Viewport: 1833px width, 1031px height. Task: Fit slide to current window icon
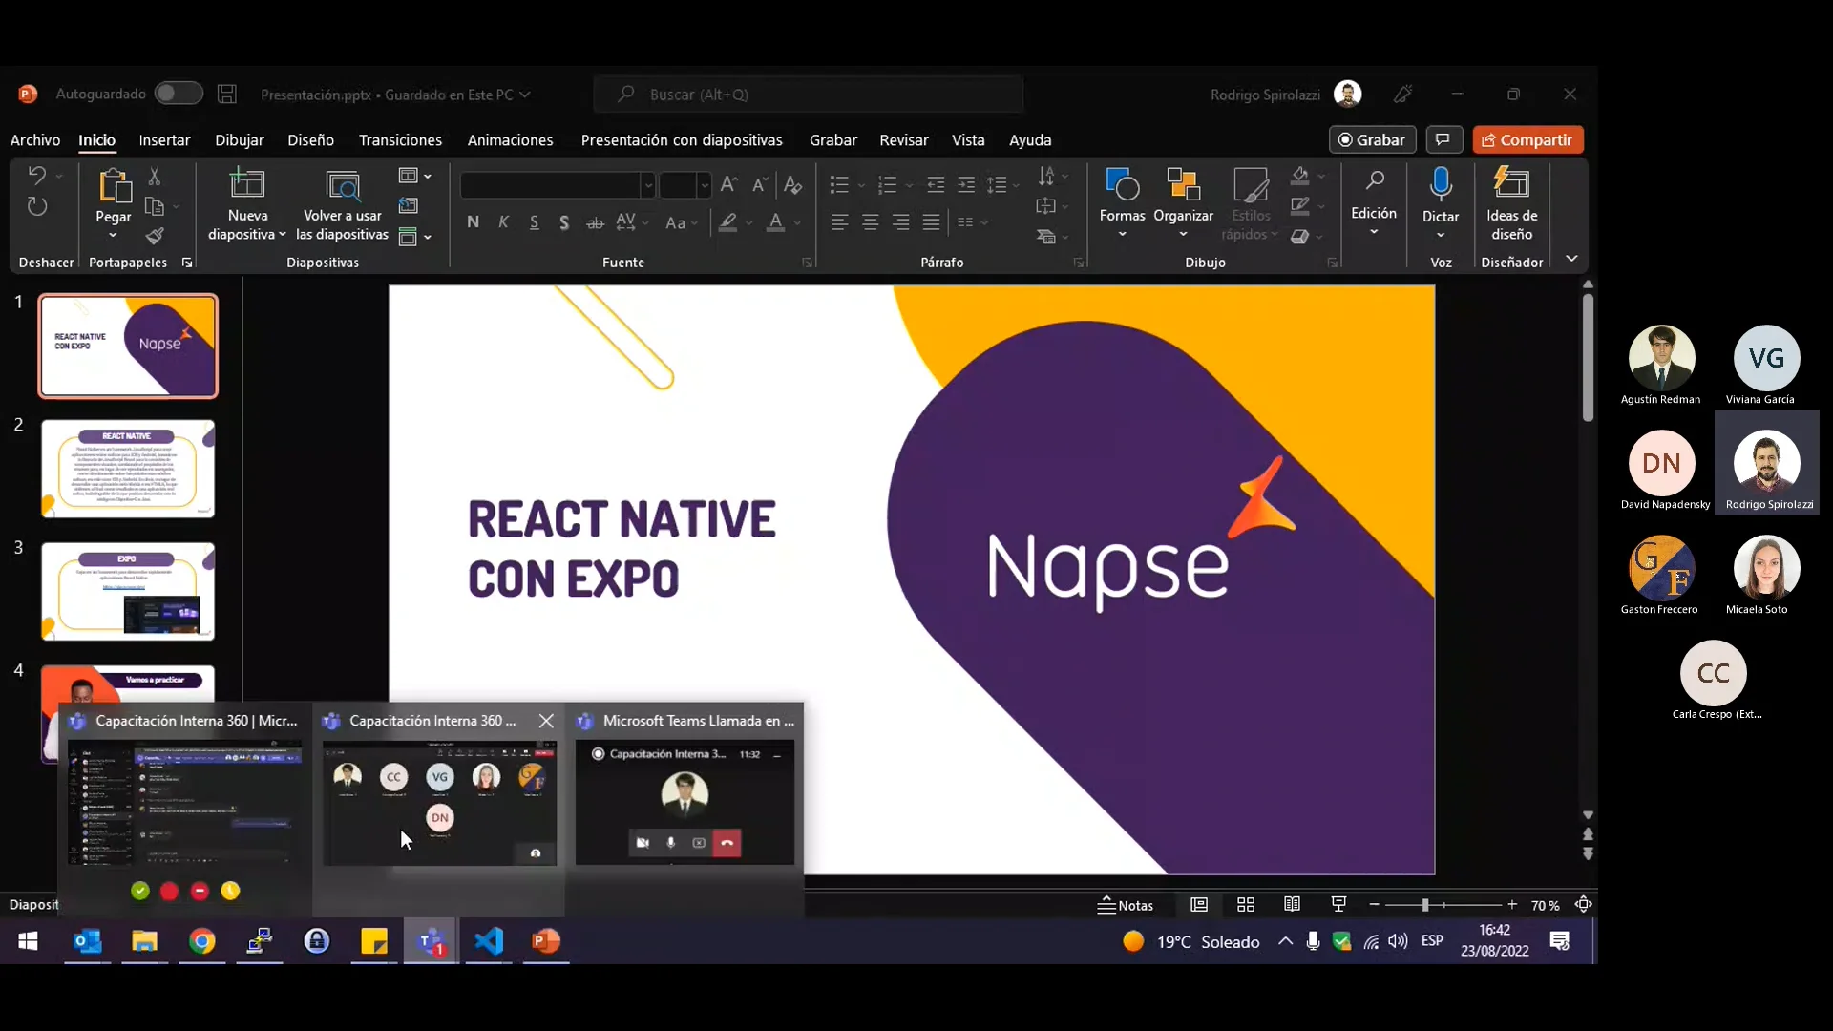[1584, 905]
